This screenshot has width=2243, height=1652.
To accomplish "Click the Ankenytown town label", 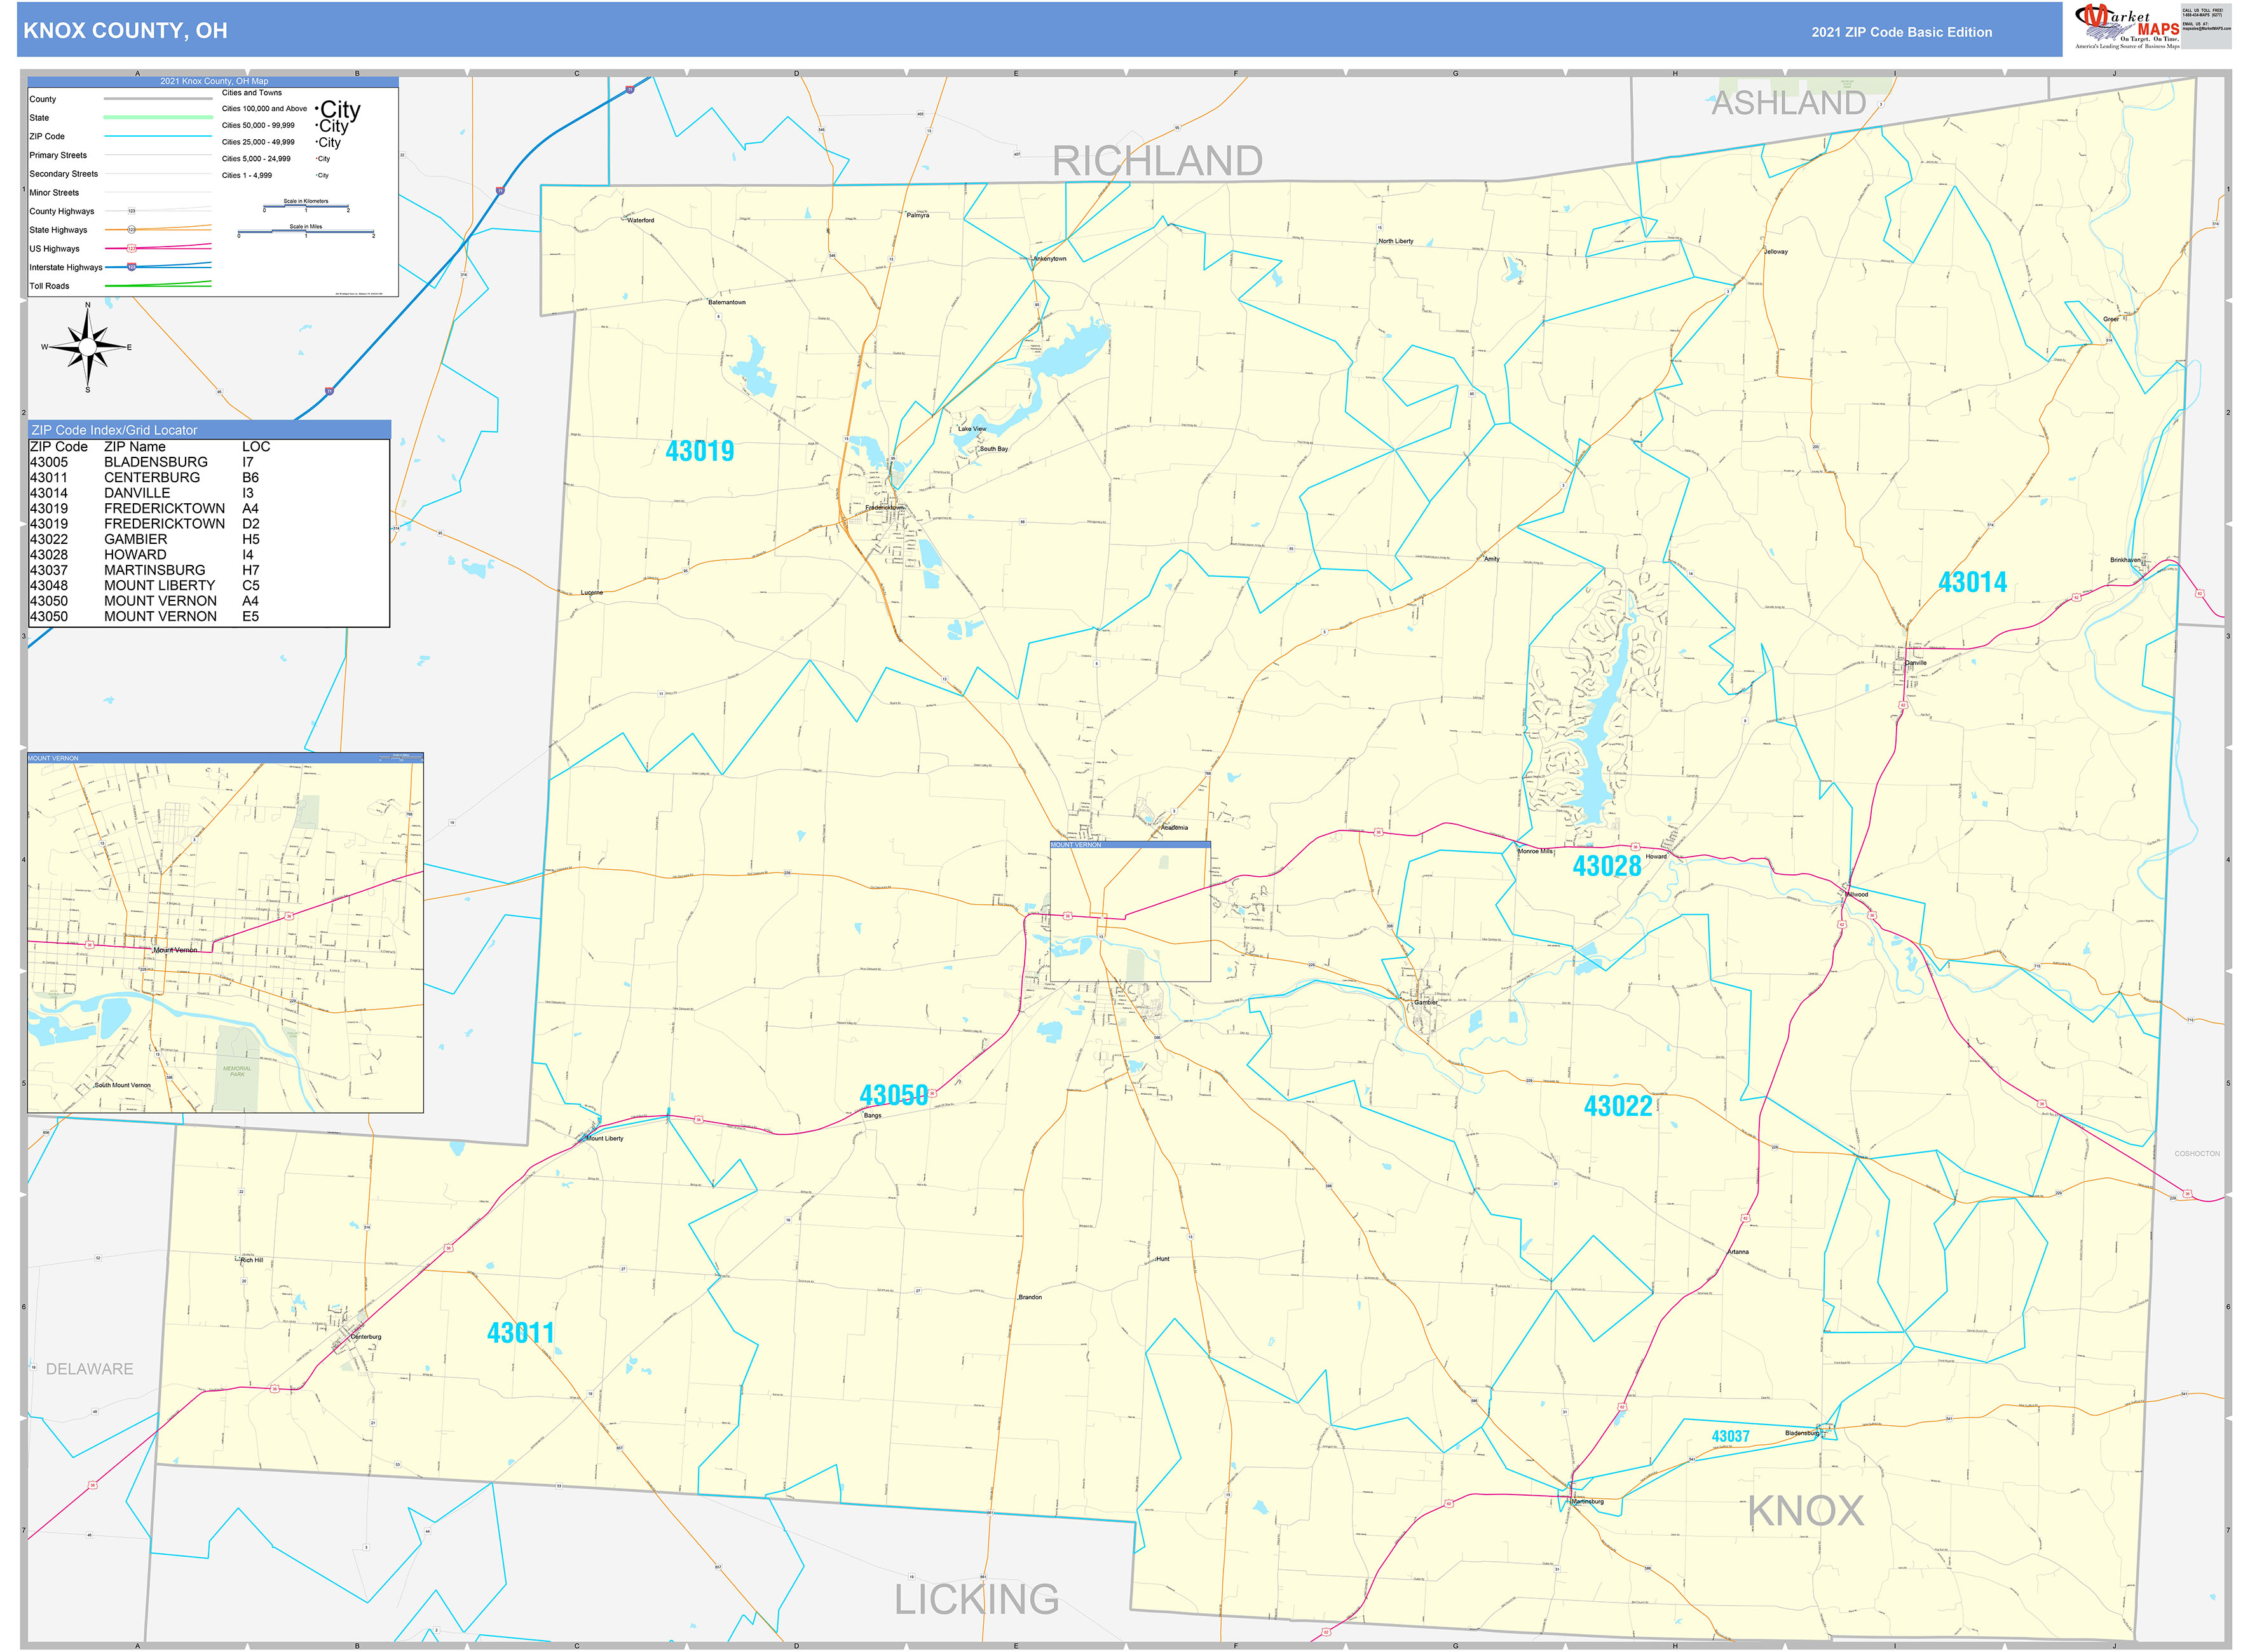I will click(x=1049, y=259).
